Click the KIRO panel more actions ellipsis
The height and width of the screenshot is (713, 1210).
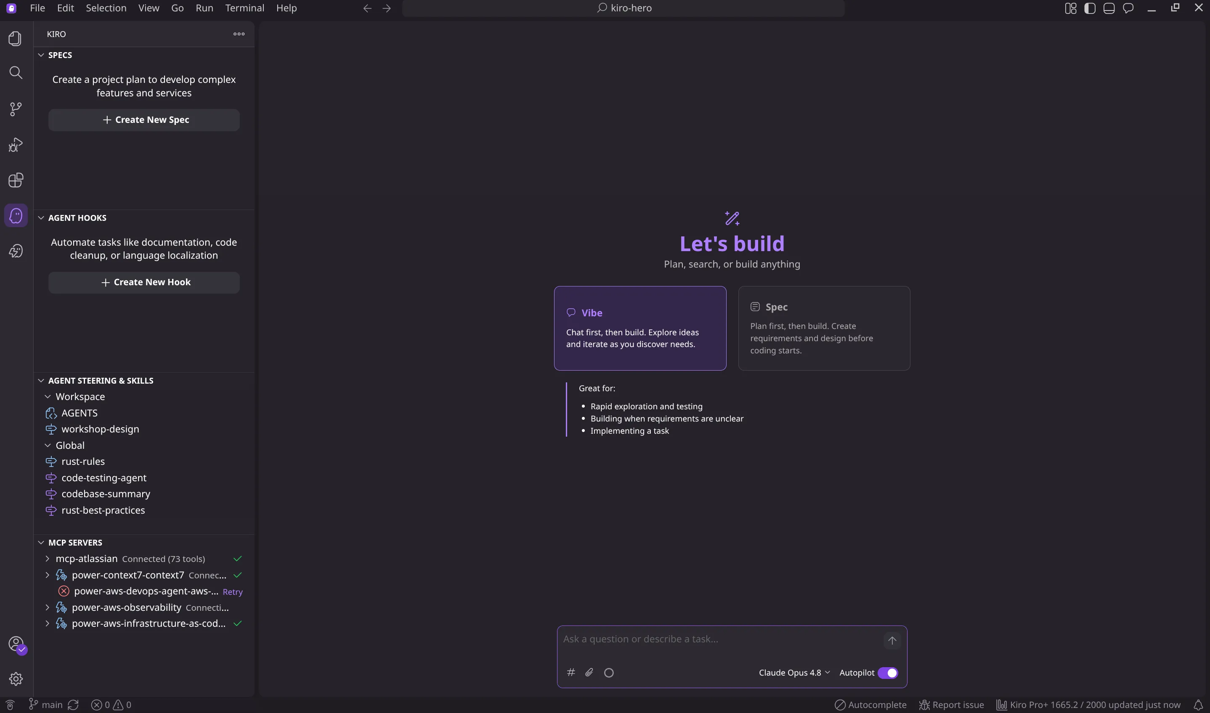point(239,34)
